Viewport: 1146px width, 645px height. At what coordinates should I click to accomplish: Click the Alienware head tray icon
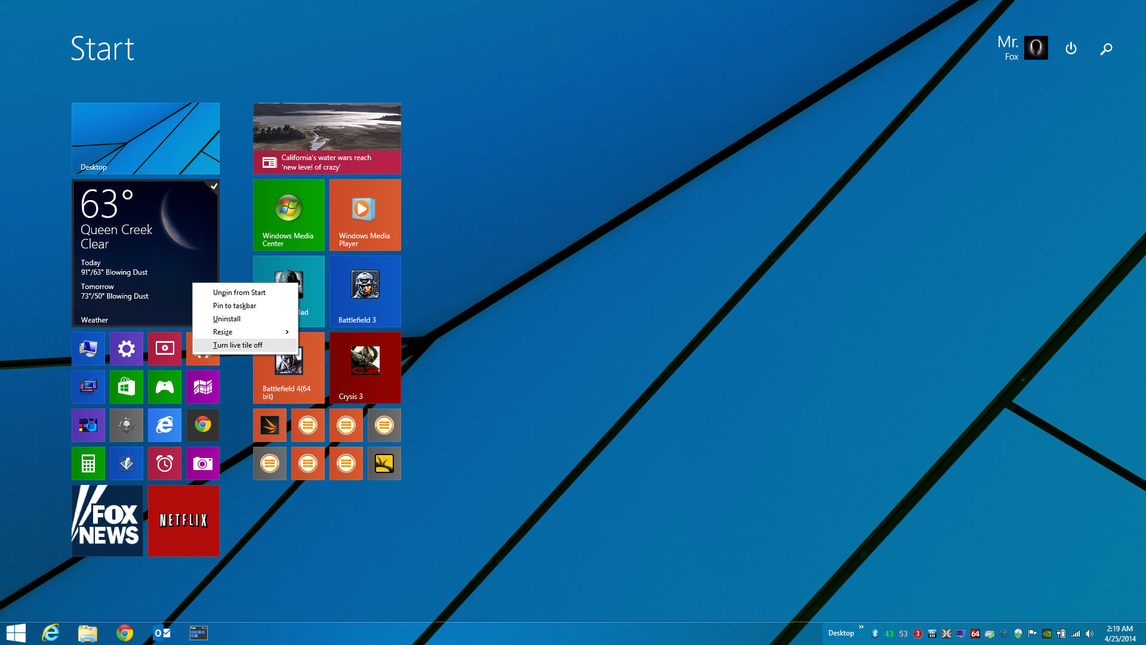pyautogui.click(x=1018, y=634)
